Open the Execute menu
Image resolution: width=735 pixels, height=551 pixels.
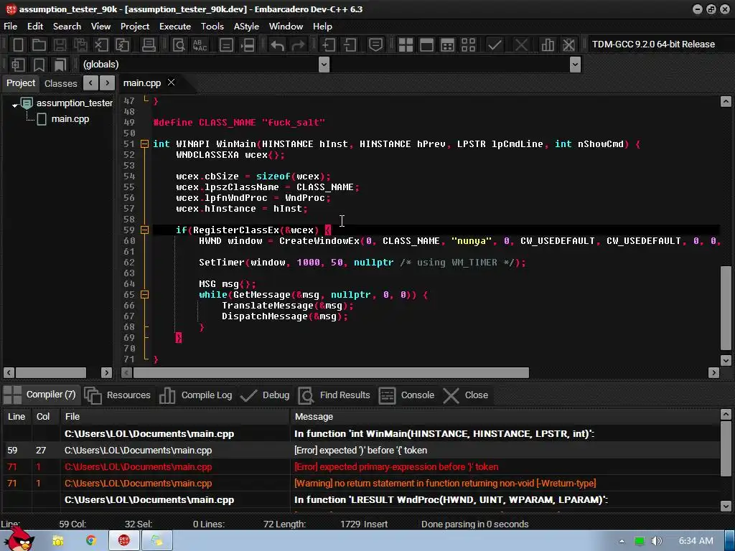click(x=175, y=27)
